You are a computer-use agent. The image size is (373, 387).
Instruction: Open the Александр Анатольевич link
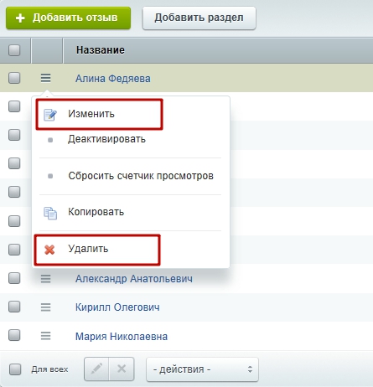[134, 279]
